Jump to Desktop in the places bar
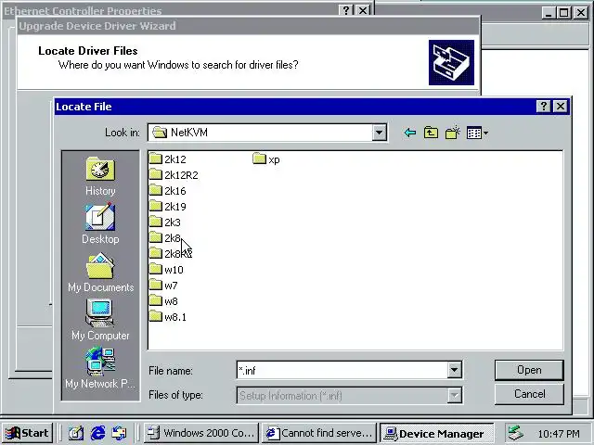594x445 pixels. (x=100, y=223)
